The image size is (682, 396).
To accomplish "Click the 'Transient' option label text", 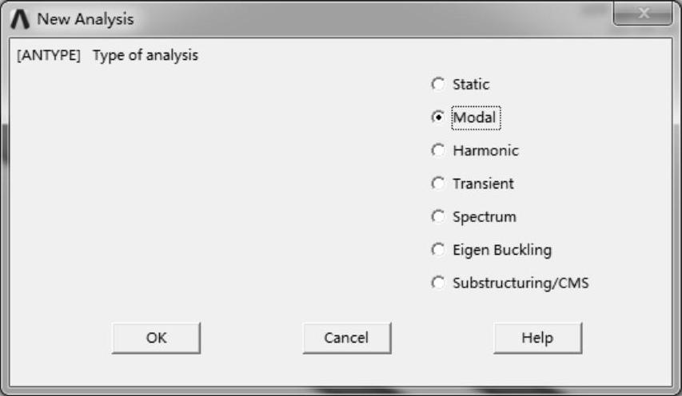I will (483, 184).
